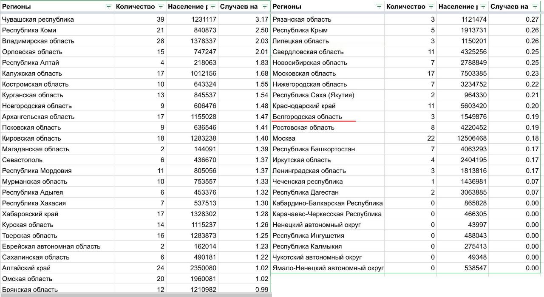Select the Еврейская автономная область cell
544x297 pixels.
click(57, 246)
